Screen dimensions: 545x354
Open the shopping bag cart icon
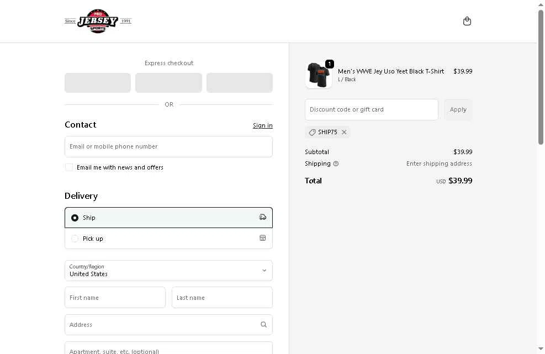(467, 21)
